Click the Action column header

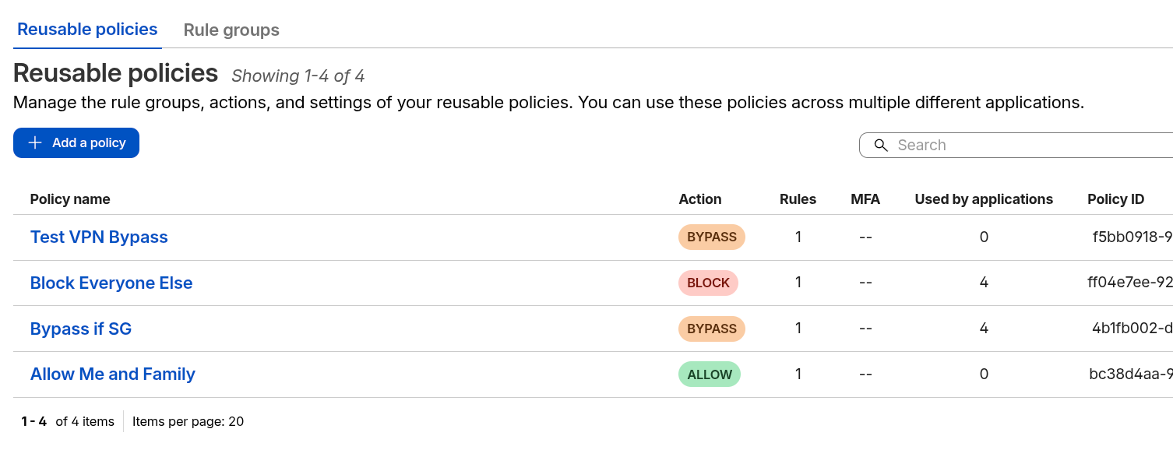(x=700, y=199)
